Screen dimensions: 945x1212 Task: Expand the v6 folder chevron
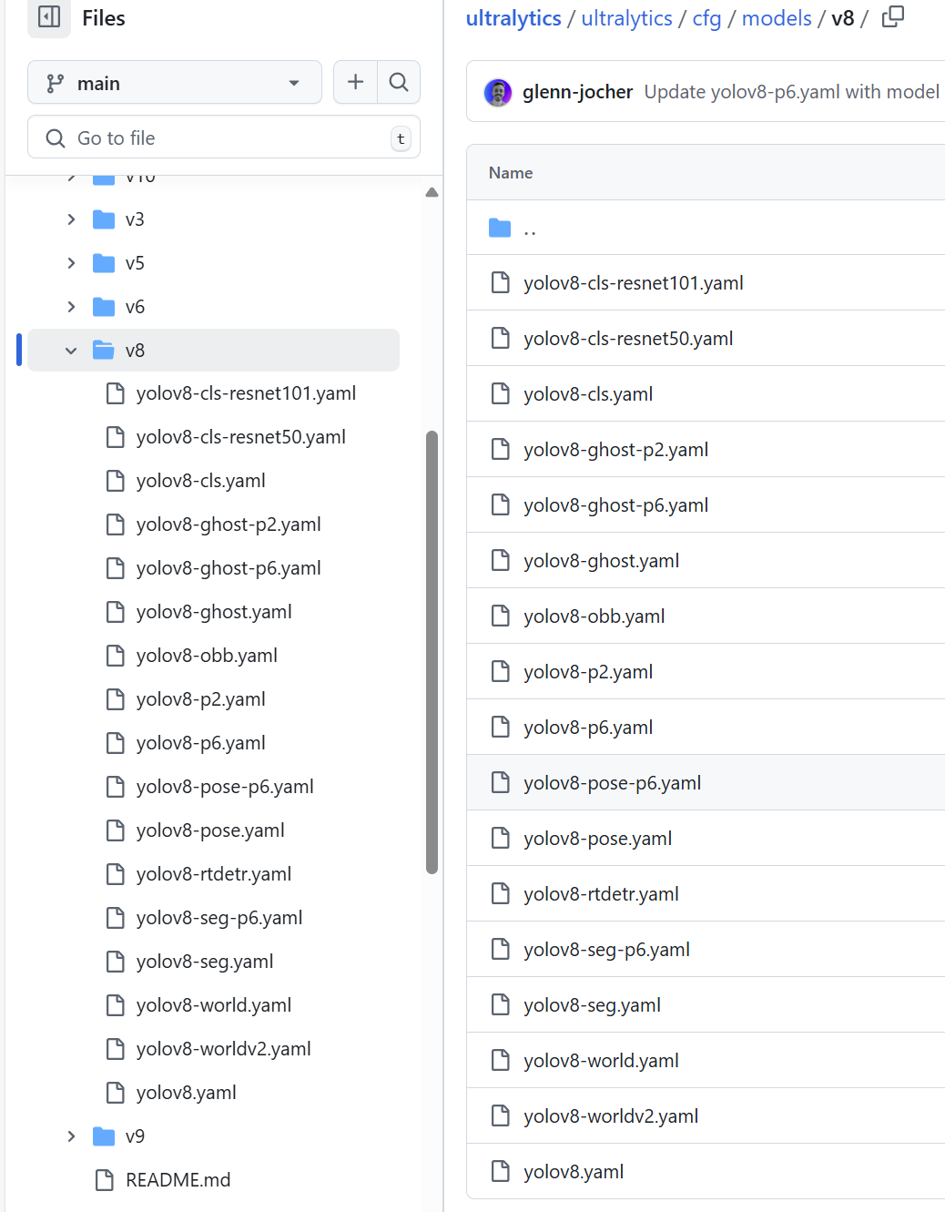71,307
